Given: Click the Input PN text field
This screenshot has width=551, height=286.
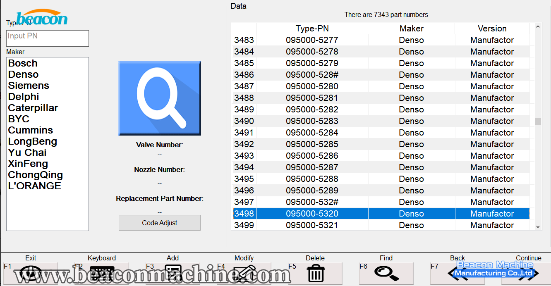Looking at the screenshot, I should pyautogui.click(x=48, y=38).
